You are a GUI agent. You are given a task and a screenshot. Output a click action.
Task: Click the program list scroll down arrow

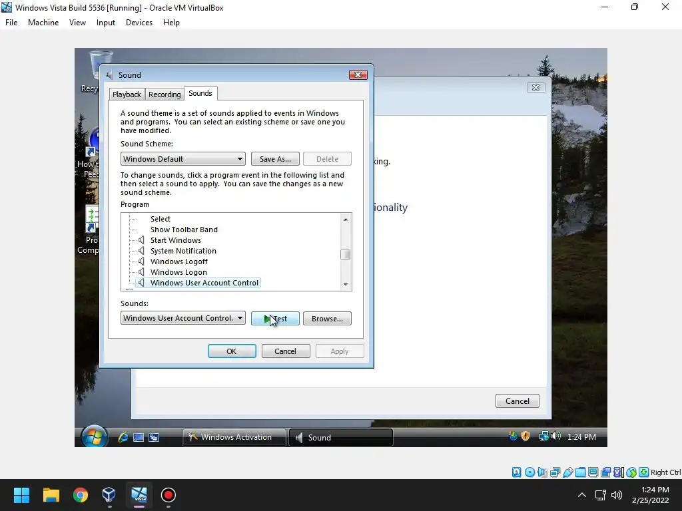point(346,284)
